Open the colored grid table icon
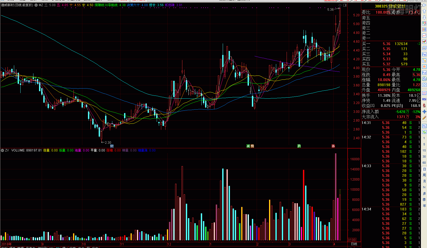This screenshot has width=427, height=248. [x=424, y=30]
